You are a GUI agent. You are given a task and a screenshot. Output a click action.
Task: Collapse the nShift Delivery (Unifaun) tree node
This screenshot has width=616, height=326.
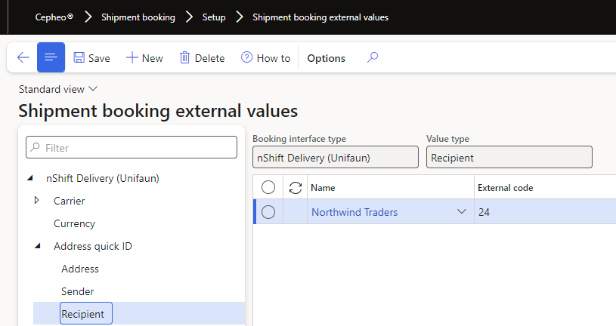point(29,178)
